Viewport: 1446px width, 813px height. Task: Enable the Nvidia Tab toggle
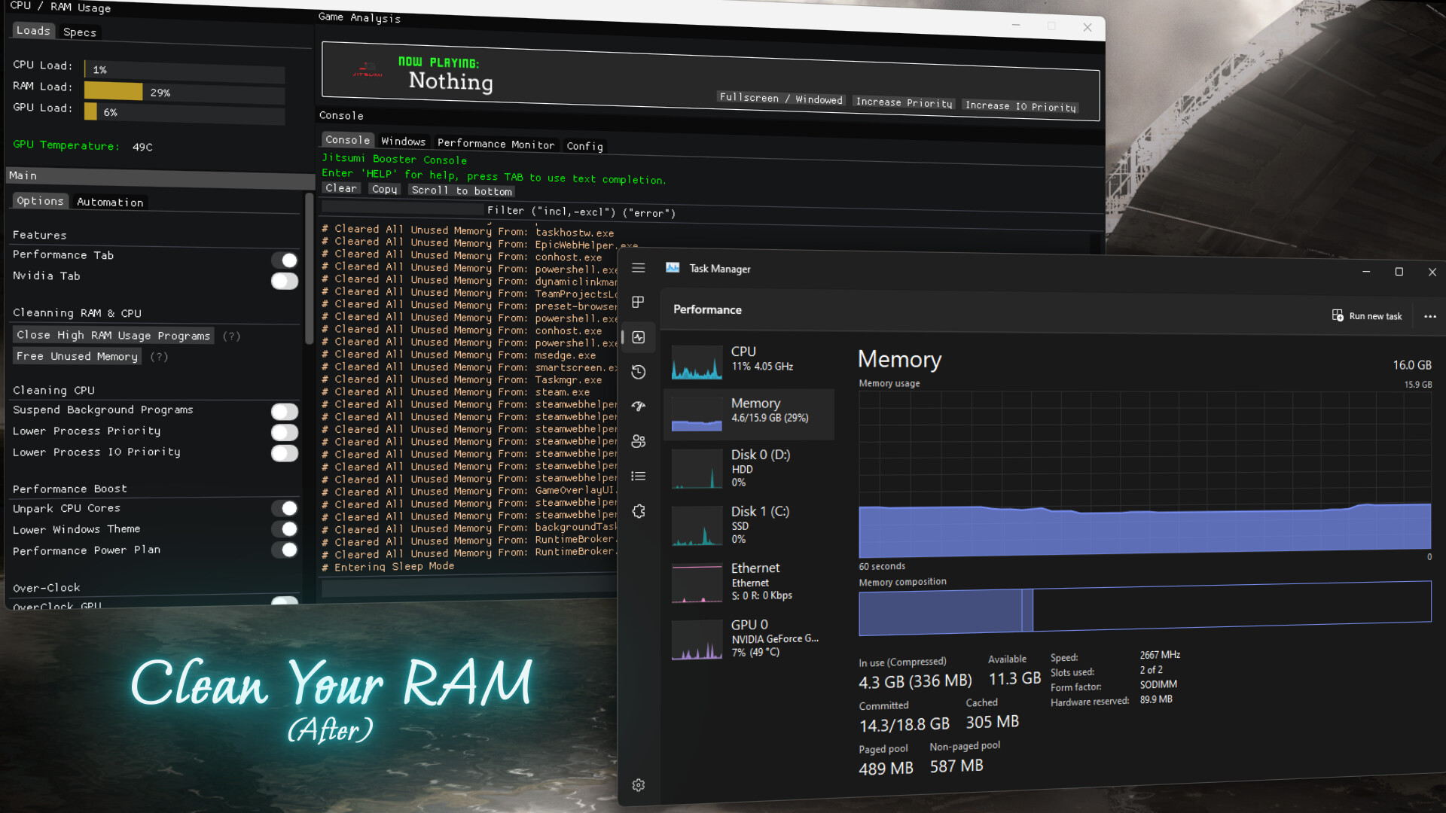[285, 281]
